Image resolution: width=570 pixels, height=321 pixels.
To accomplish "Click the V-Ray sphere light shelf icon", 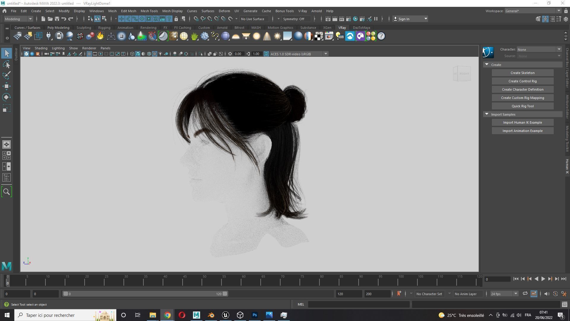I will [x=256, y=36].
